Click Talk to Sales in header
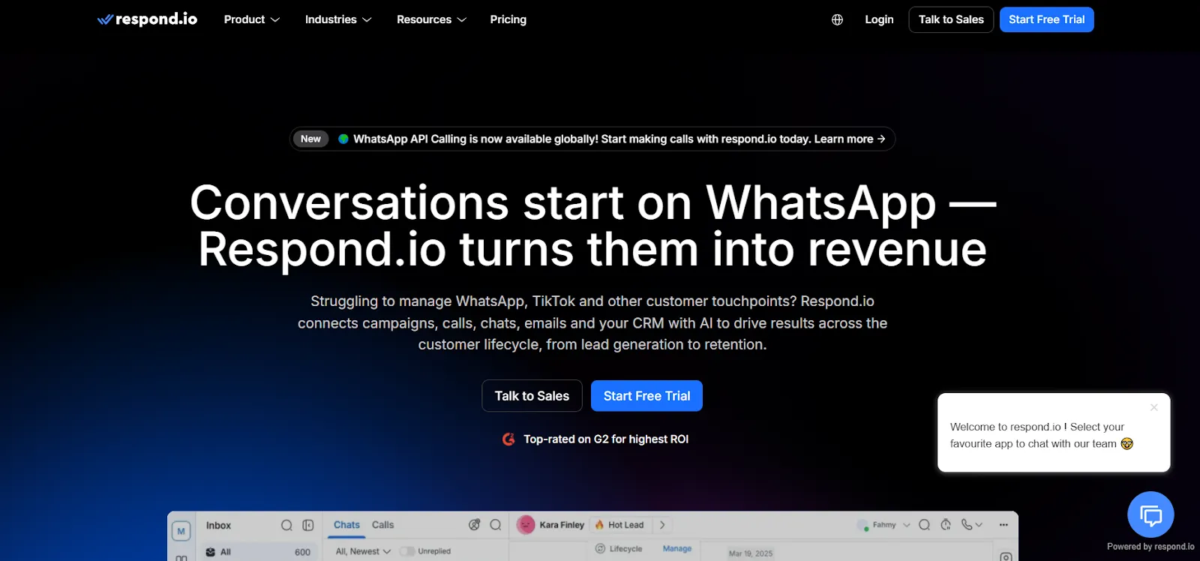 [x=951, y=19]
